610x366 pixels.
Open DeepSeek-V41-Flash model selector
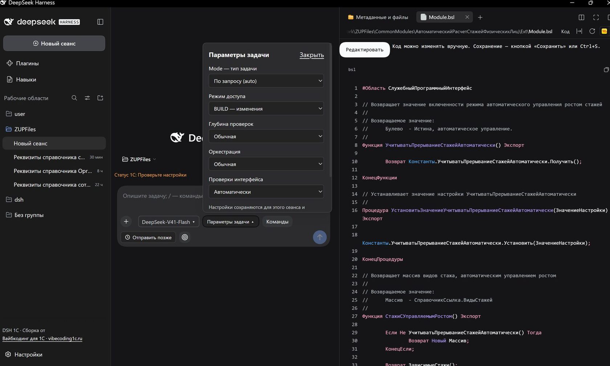[168, 221]
